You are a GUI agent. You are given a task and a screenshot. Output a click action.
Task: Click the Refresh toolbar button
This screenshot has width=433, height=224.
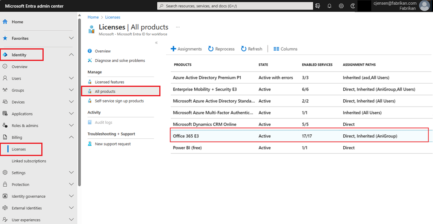pos(251,49)
